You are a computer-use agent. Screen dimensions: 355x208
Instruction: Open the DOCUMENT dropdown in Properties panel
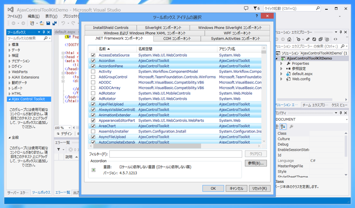tap(347, 119)
